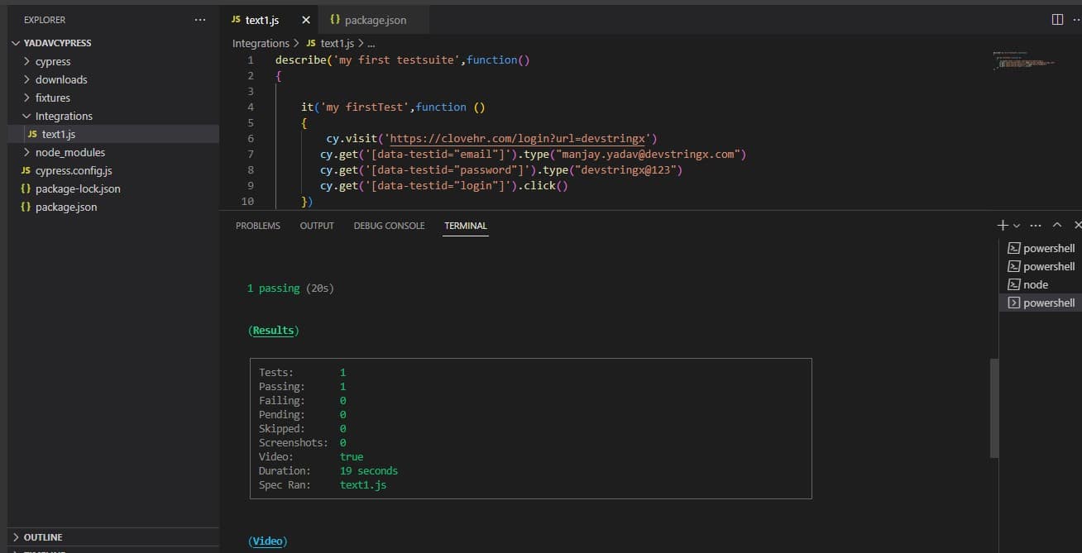Expand the downloads folder

(61, 79)
